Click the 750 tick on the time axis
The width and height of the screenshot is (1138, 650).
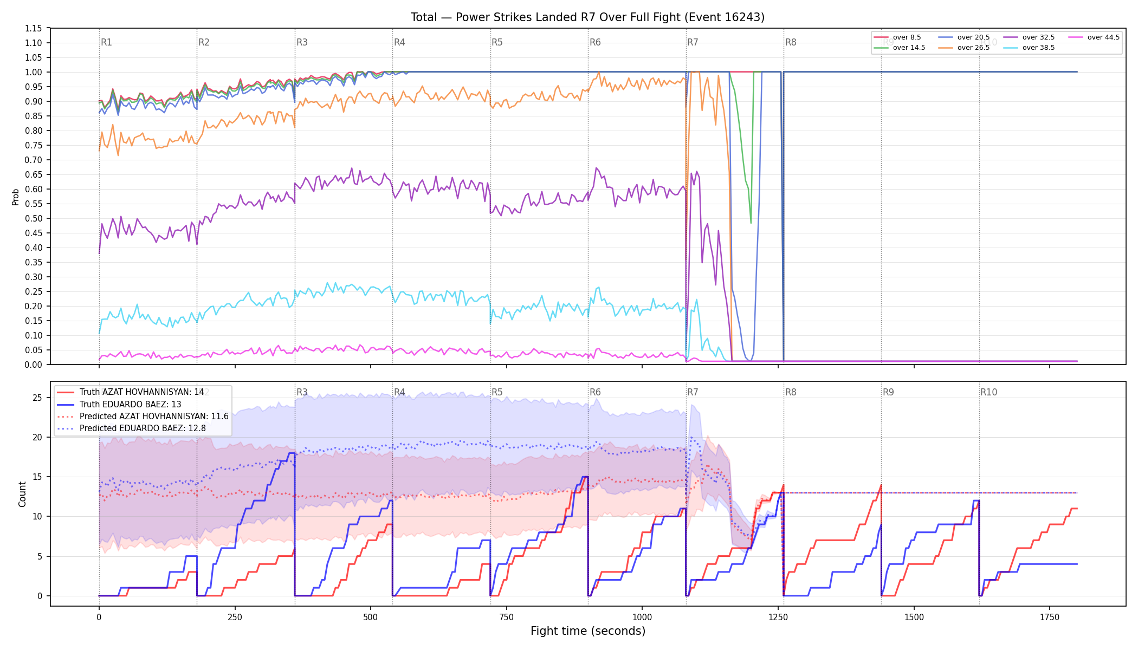(x=507, y=617)
